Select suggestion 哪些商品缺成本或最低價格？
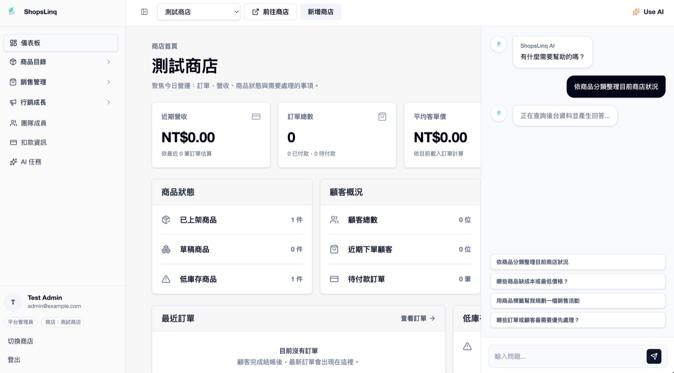The width and height of the screenshot is (674, 373). [578, 281]
